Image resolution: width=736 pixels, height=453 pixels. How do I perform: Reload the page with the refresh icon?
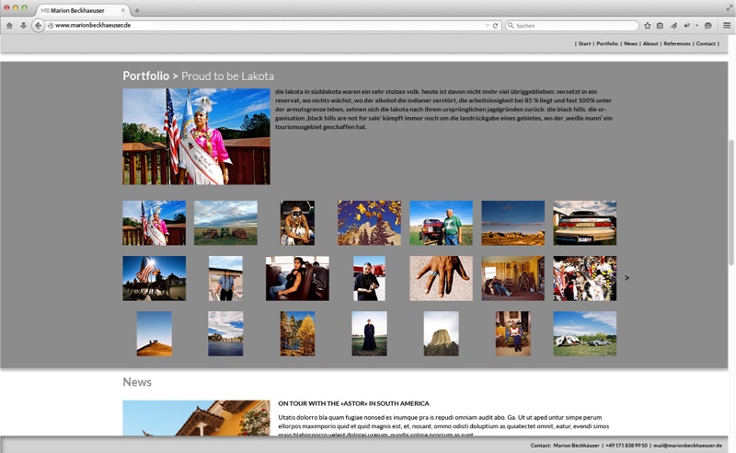point(496,26)
